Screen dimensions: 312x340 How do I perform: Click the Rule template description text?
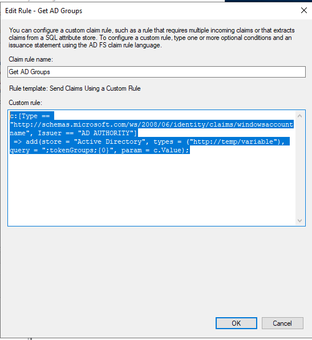tap(75, 88)
